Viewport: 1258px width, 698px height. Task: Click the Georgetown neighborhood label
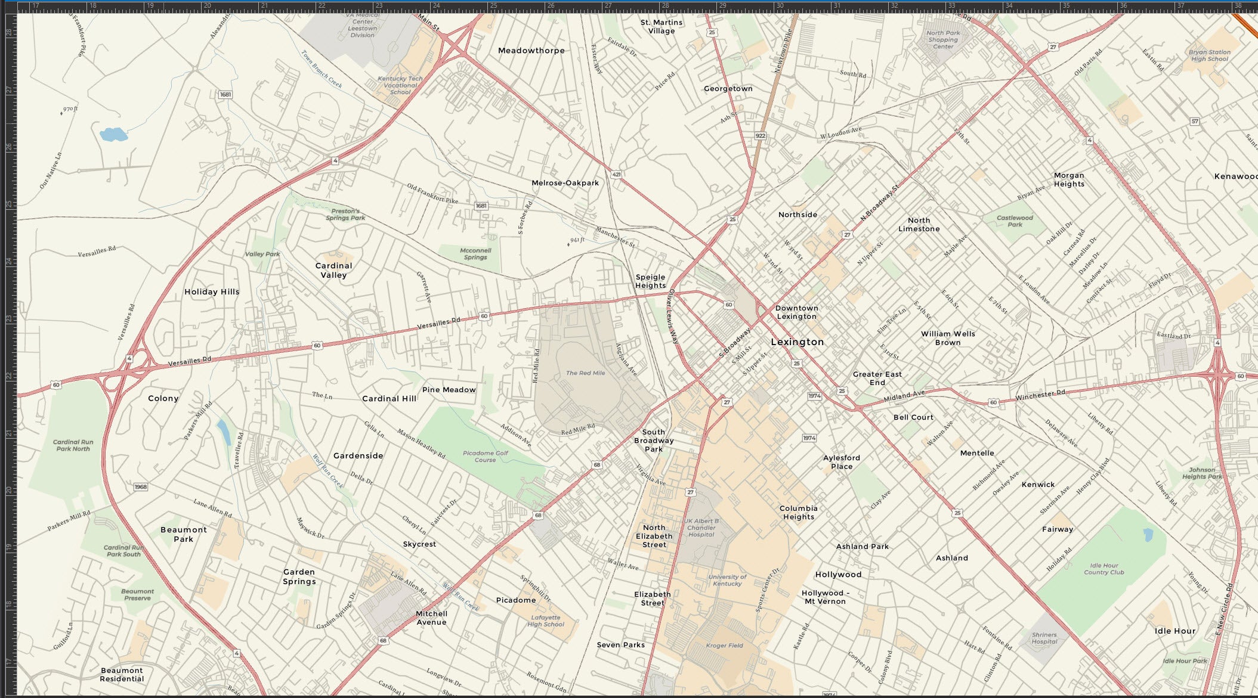(x=728, y=89)
